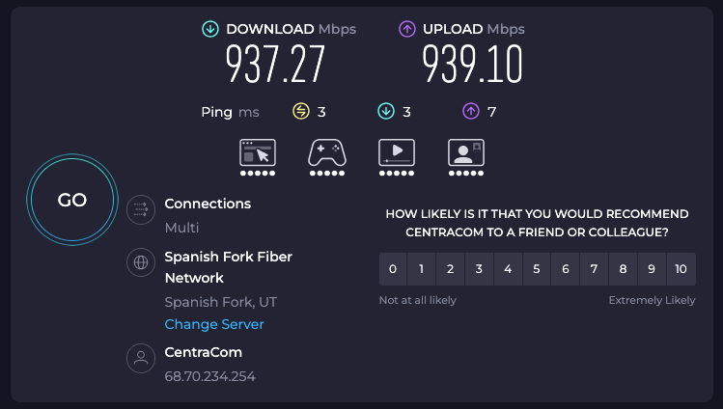
Task: Click the upload arrow icon beside UPLOAD
Action: coord(406,30)
